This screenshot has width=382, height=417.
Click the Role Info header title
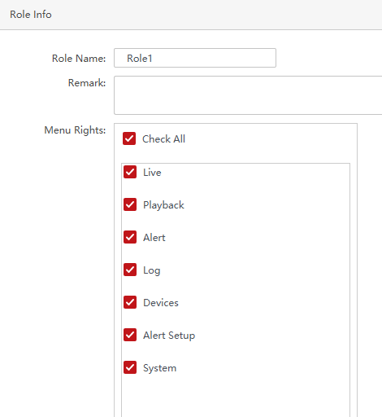[x=31, y=15]
